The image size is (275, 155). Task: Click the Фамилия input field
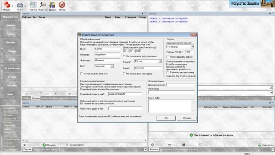(107, 60)
